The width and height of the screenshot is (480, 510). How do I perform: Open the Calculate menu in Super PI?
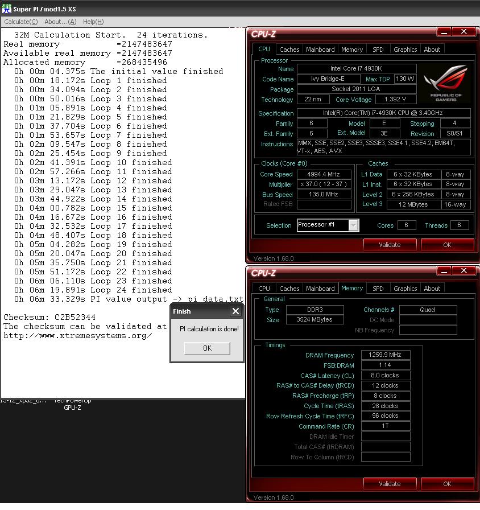coord(21,22)
